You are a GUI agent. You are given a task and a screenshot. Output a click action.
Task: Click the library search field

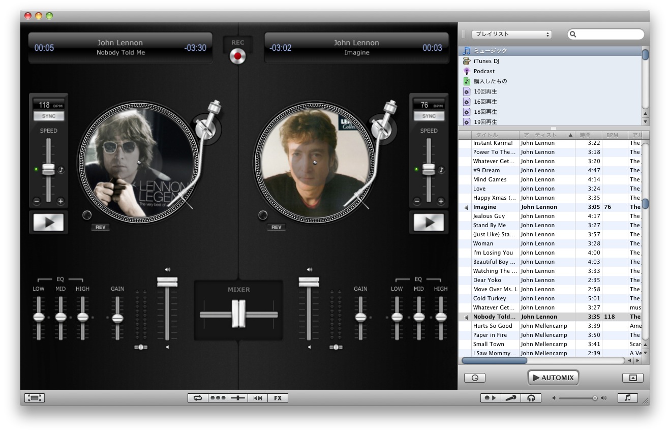click(x=606, y=35)
